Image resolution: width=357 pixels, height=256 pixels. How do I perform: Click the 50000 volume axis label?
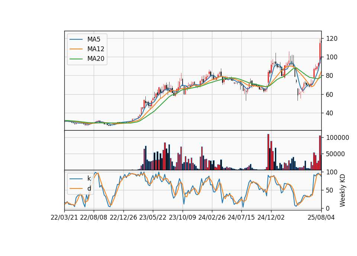335,154
